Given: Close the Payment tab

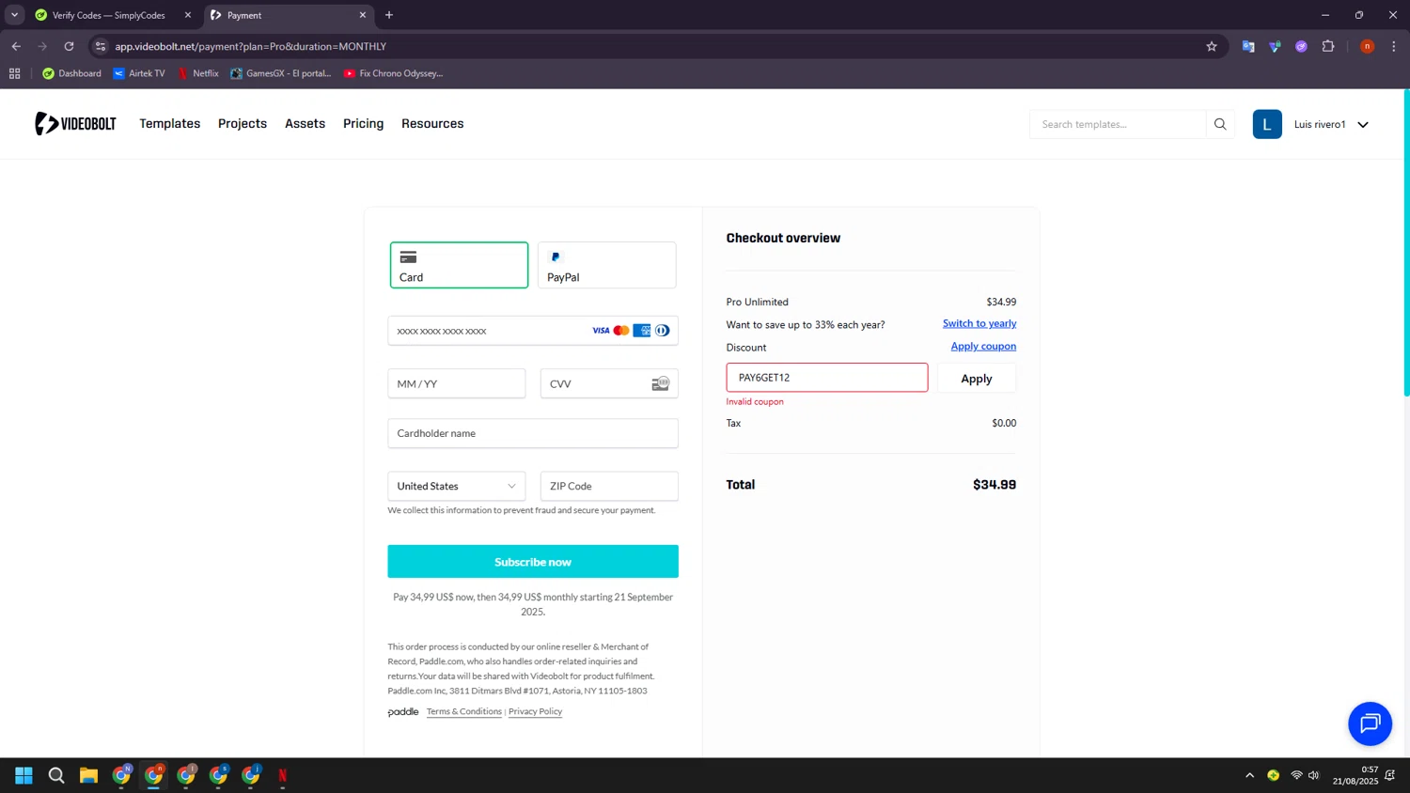Looking at the screenshot, I should tap(363, 15).
